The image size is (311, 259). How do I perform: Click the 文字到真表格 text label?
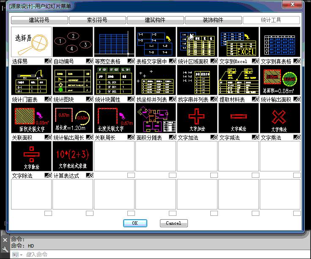pyautogui.click(x=276, y=61)
